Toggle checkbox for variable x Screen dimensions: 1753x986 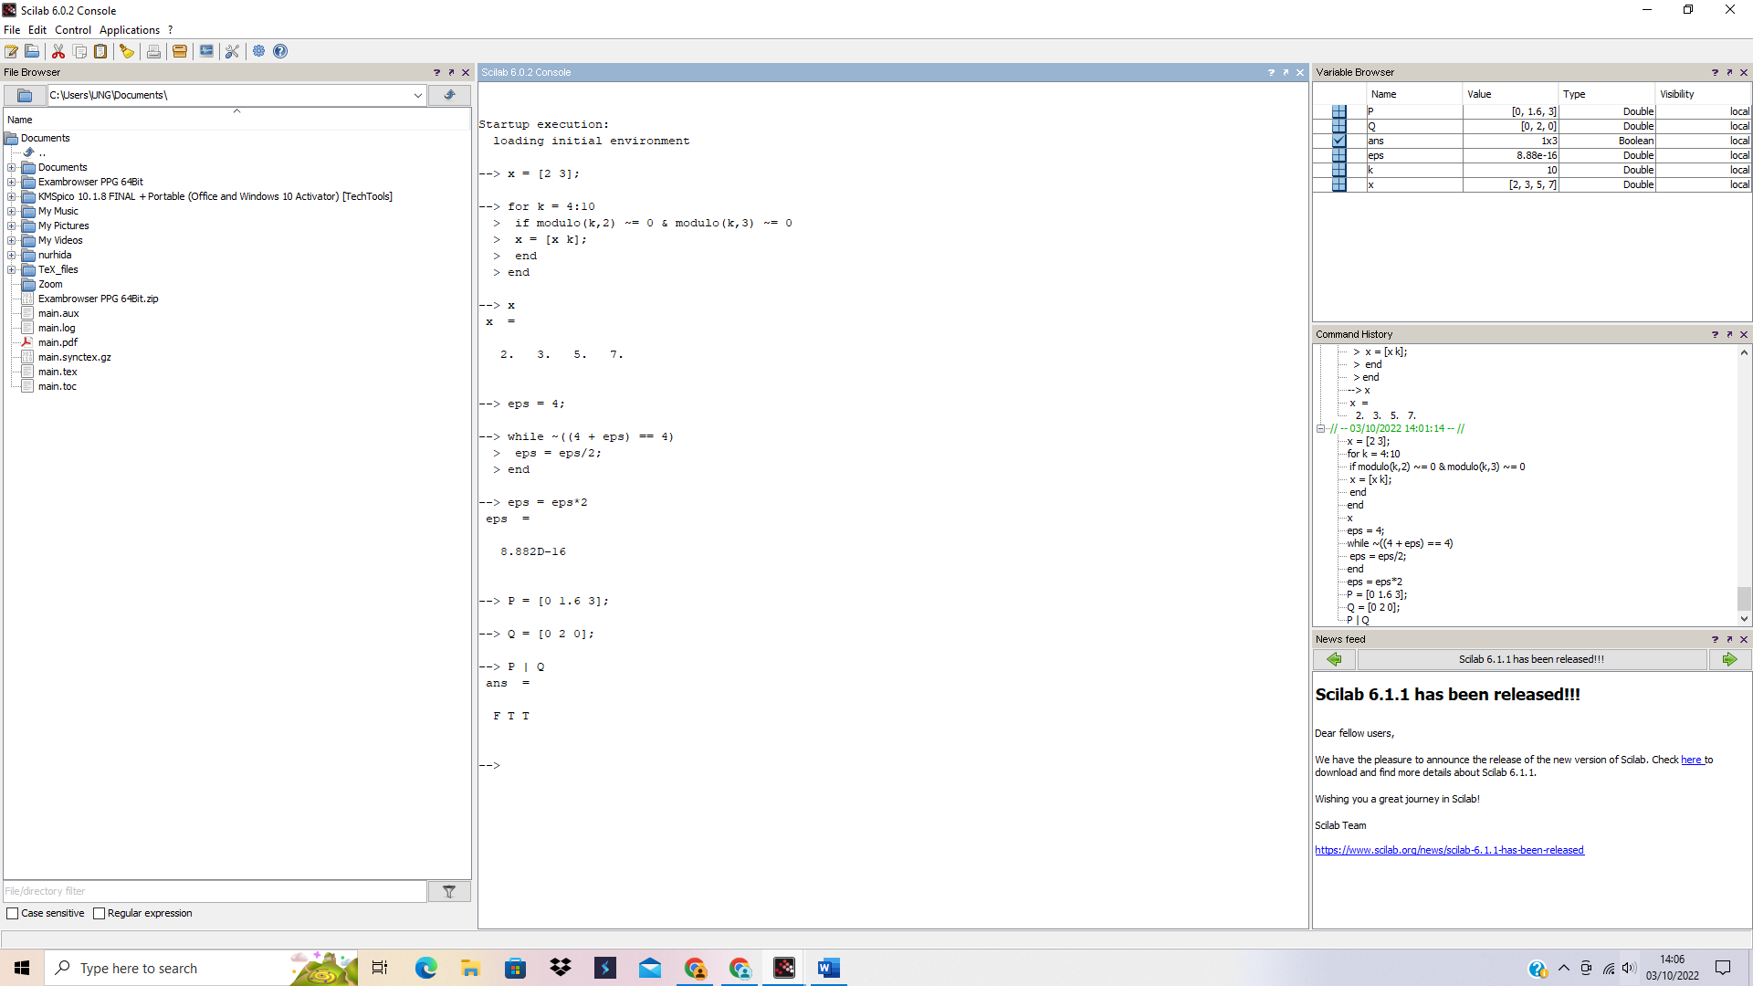click(x=1338, y=184)
